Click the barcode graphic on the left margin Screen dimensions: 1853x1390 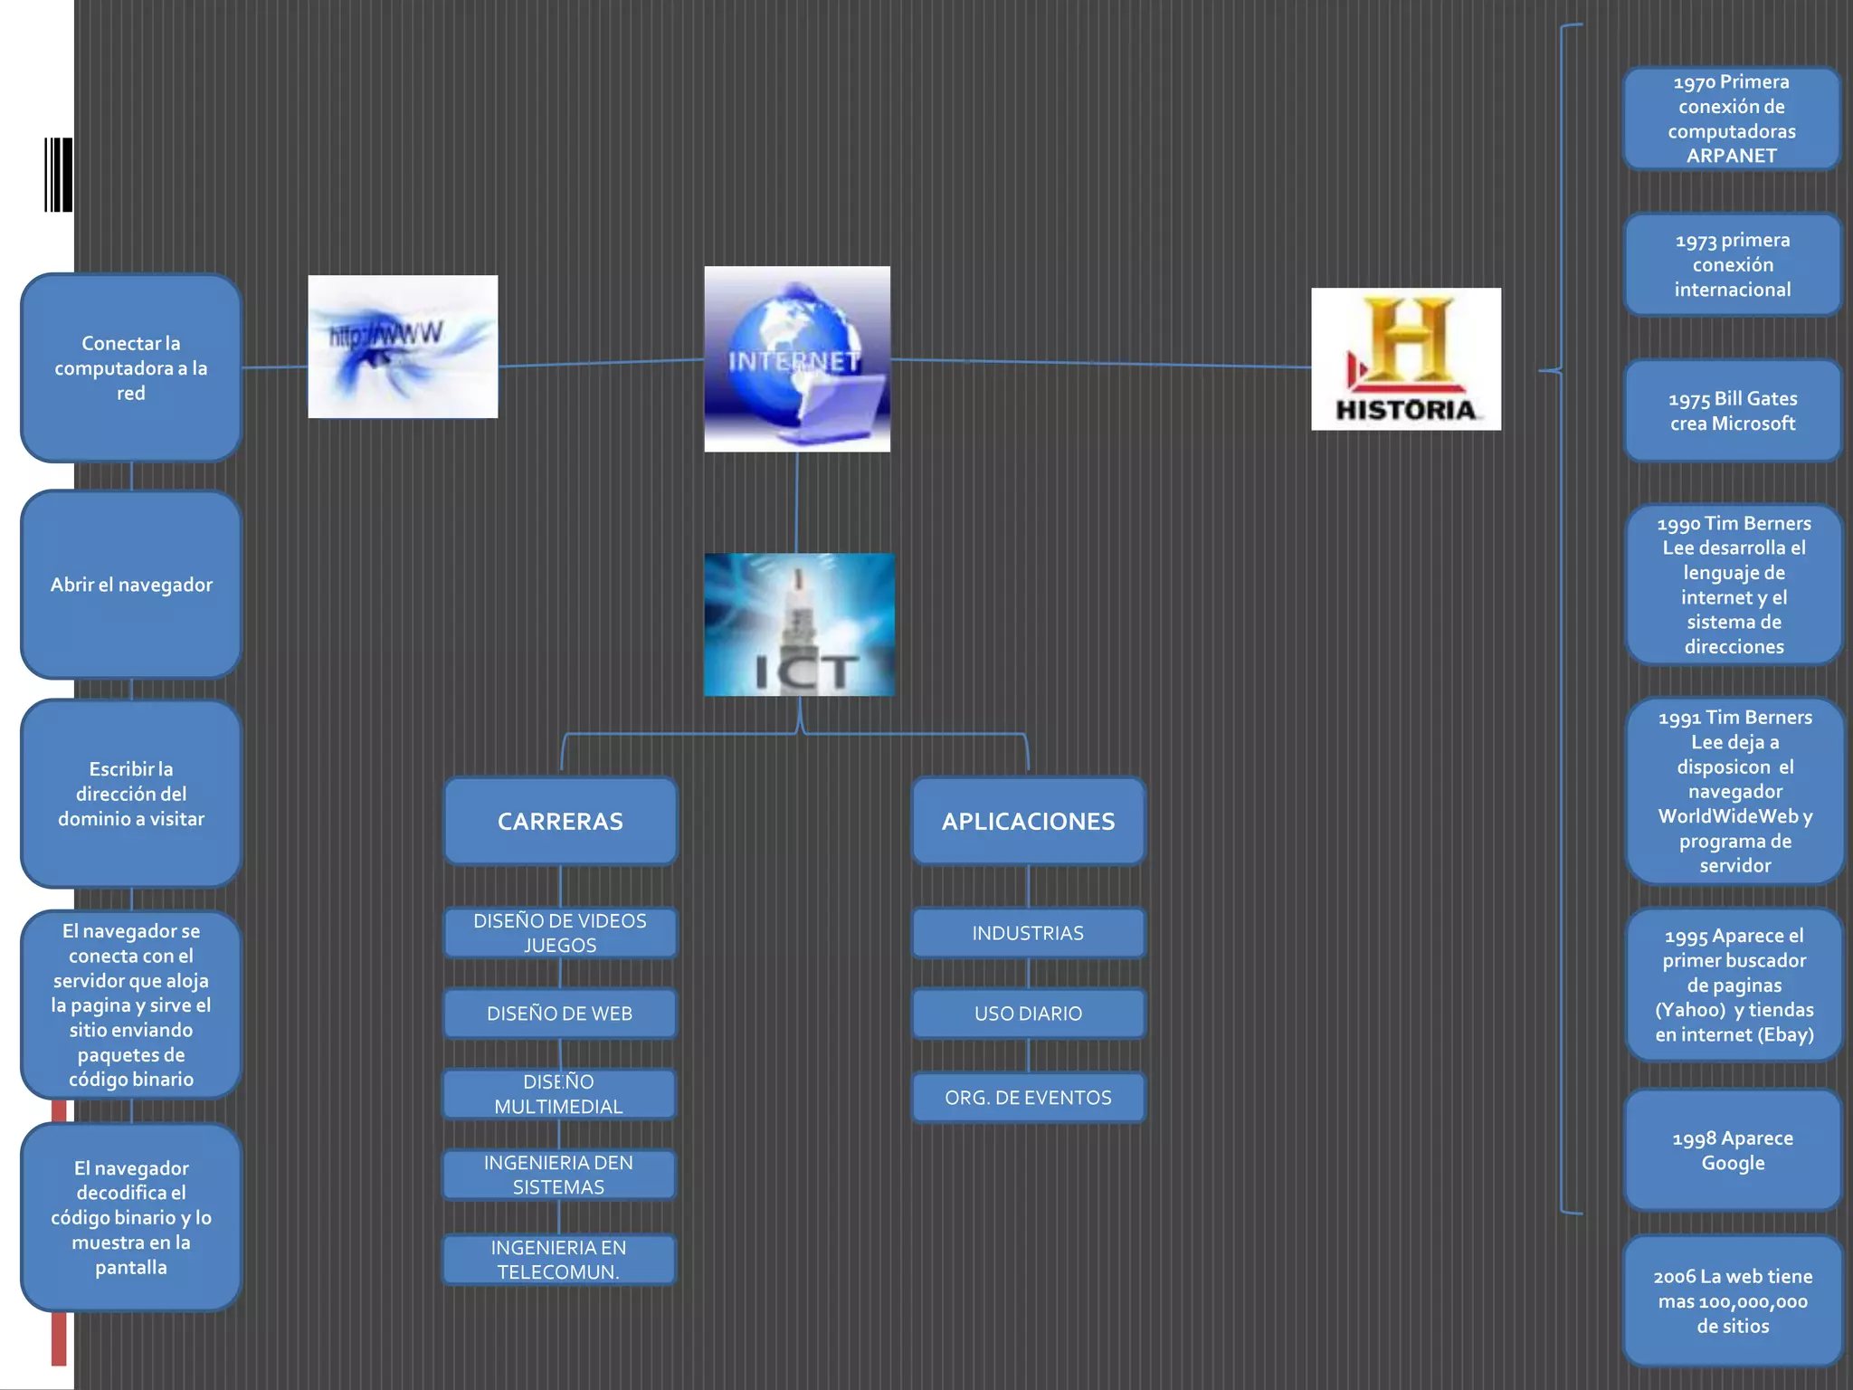click(59, 175)
